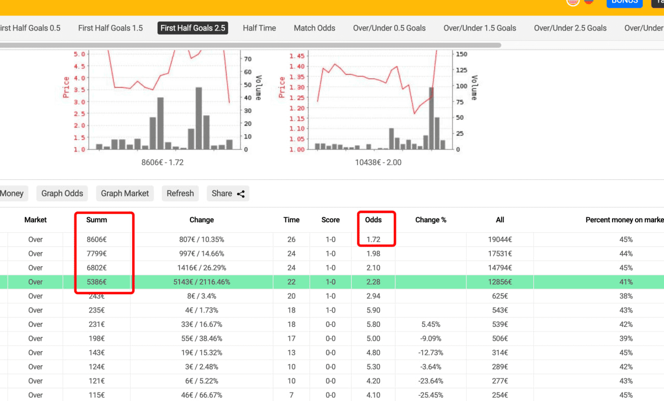664x401 pixels.
Task: Refresh the market data
Action: coord(180,193)
